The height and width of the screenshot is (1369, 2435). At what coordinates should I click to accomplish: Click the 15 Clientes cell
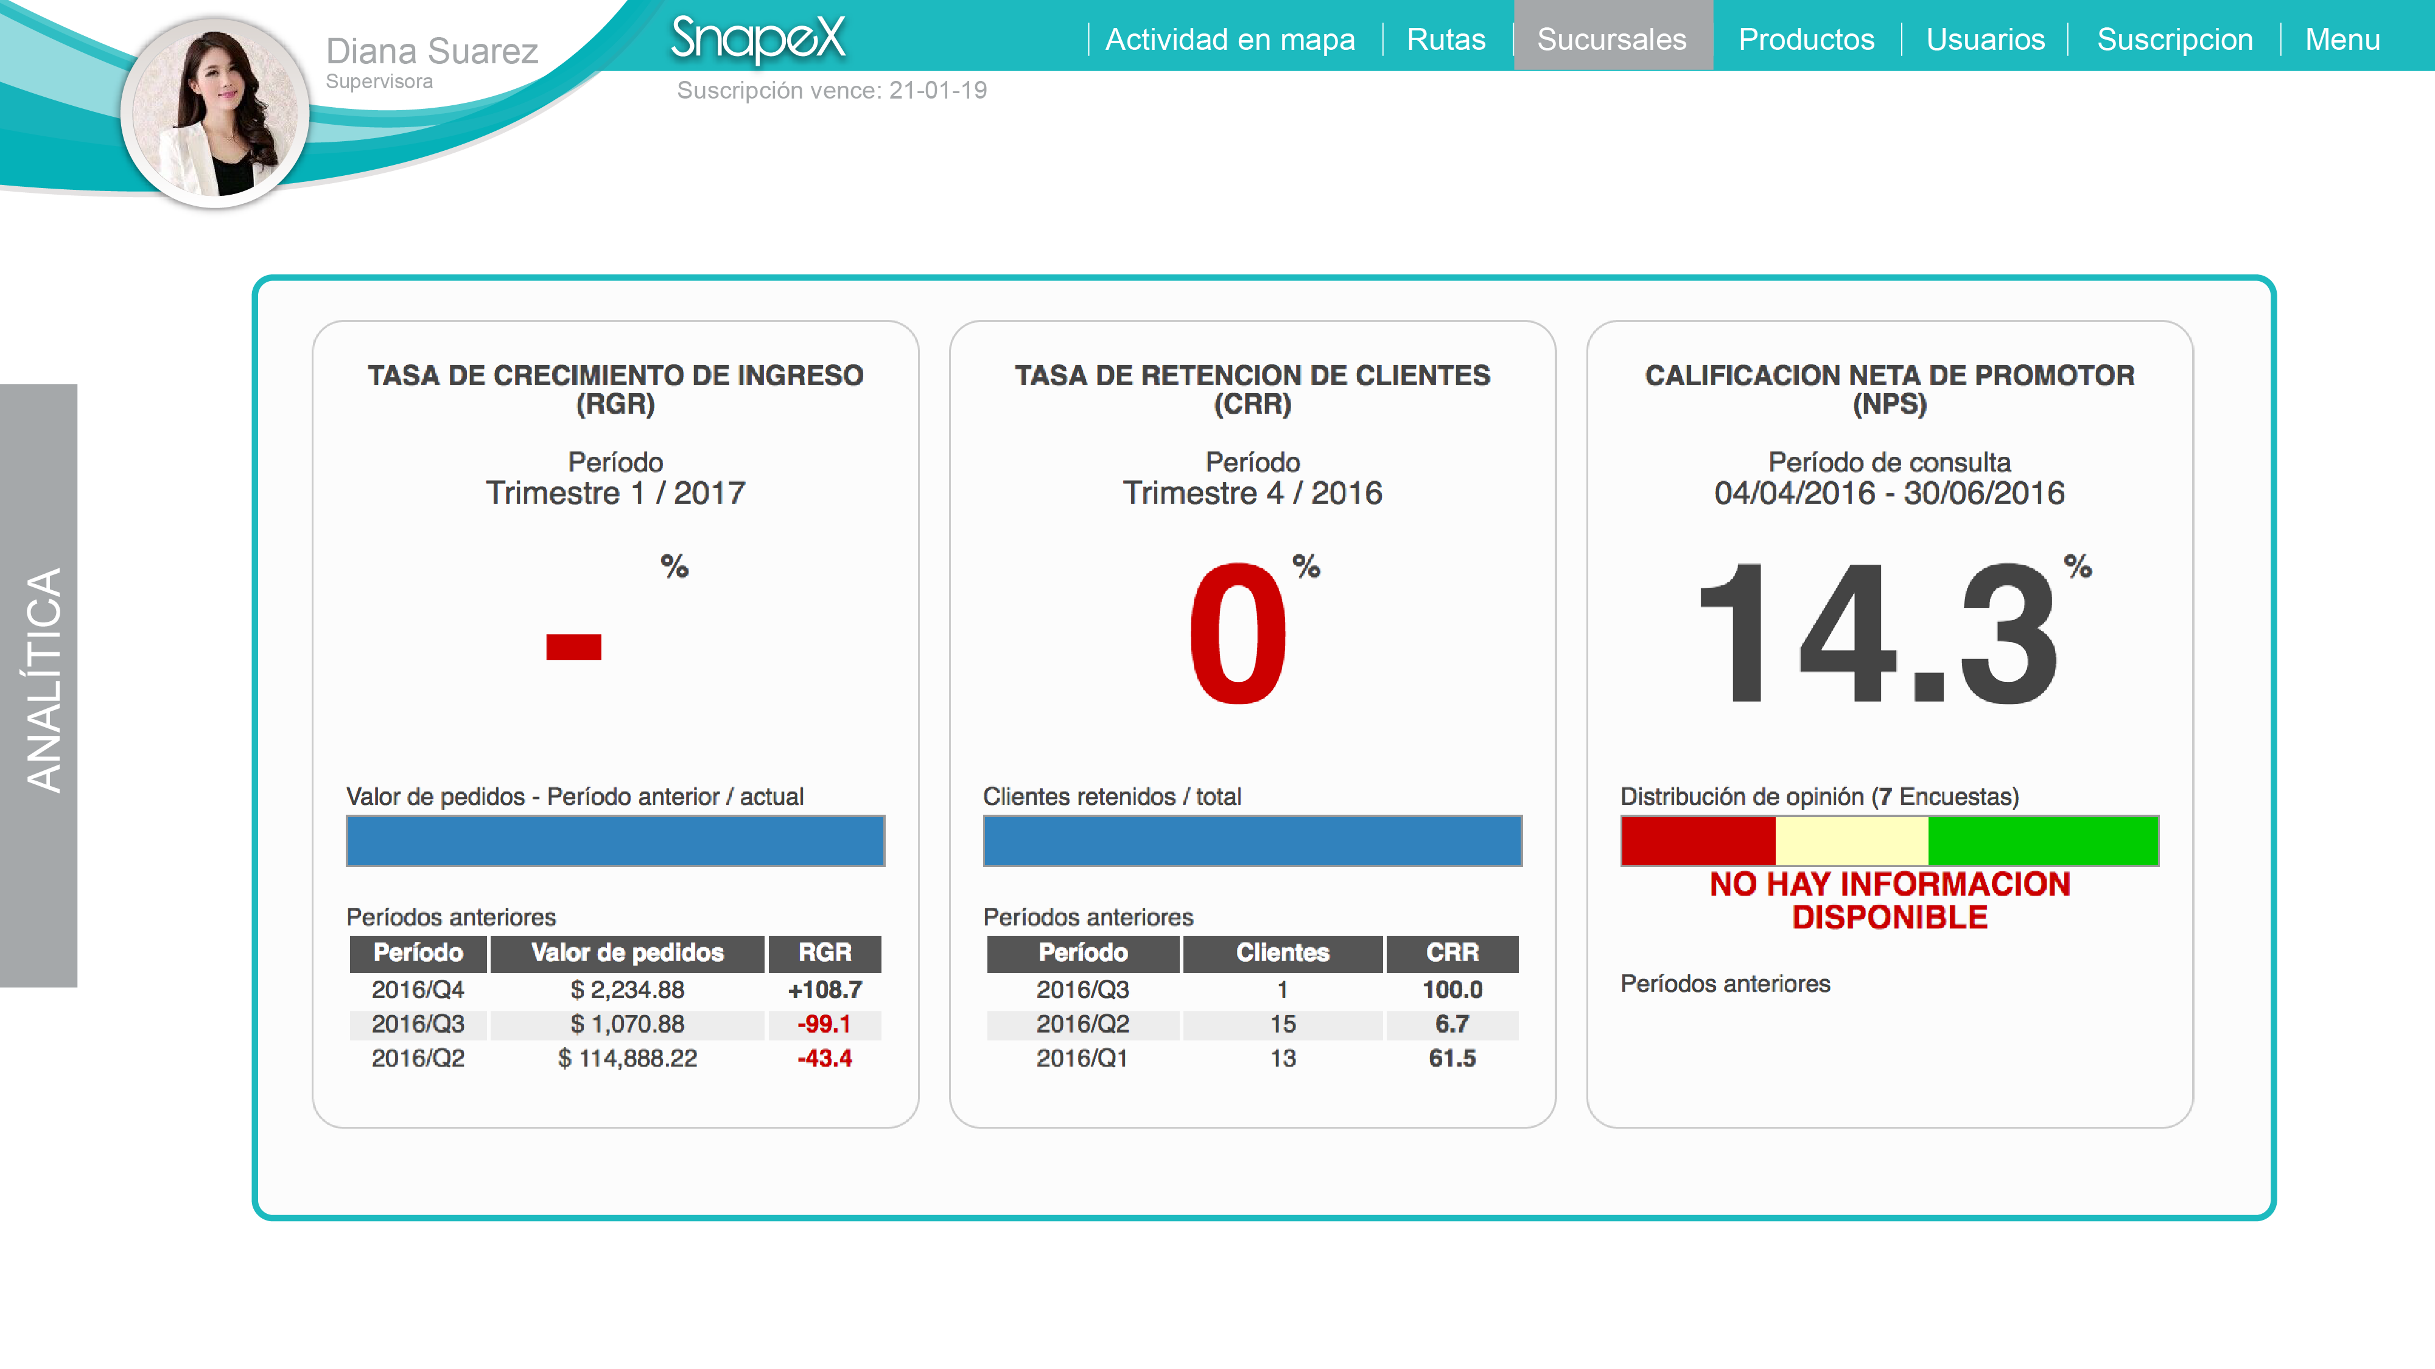click(x=1283, y=1024)
